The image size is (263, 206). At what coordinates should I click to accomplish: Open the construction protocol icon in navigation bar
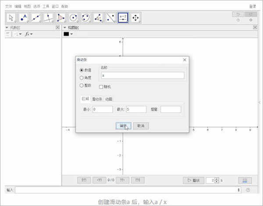245,180
